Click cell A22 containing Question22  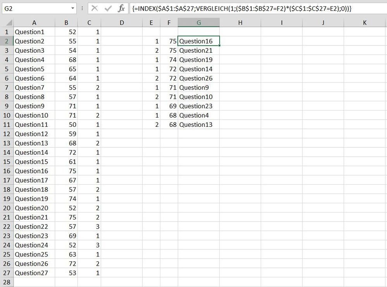[x=34, y=226]
